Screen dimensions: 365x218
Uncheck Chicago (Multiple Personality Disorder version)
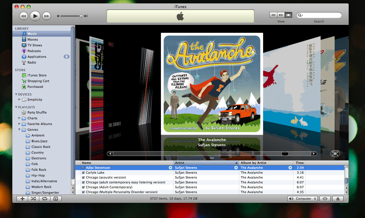(x=83, y=192)
